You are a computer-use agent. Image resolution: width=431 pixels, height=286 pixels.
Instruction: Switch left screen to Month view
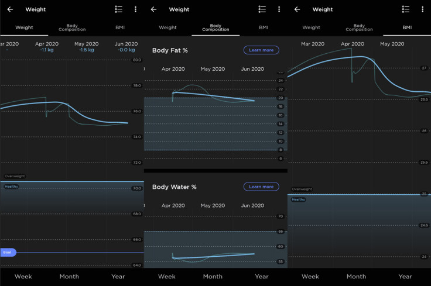click(69, 277)
